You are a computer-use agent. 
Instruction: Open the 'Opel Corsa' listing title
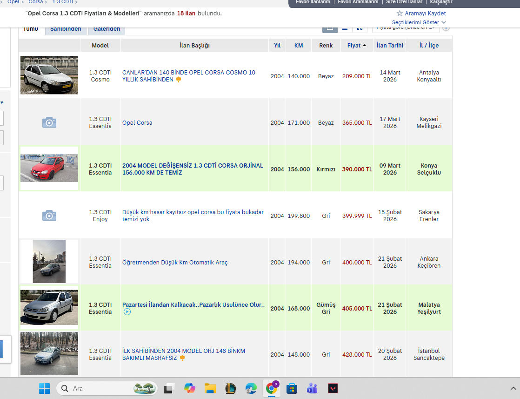137,123
